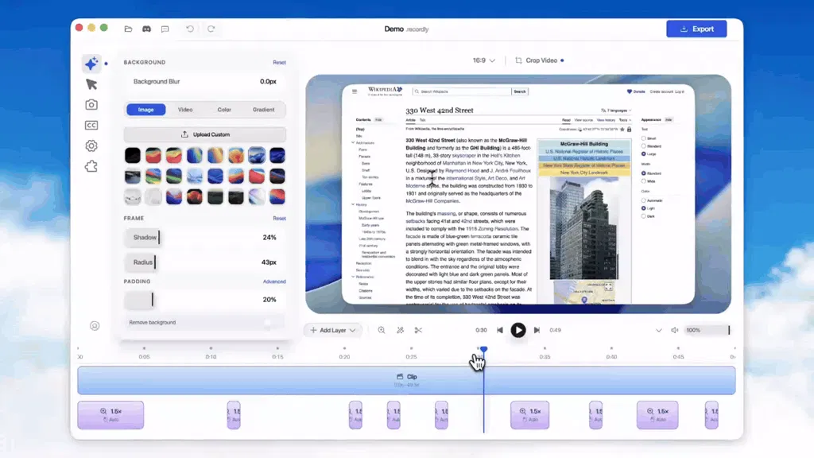Click the Background Blur value field

[268, 82]
